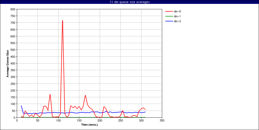259x130 pixels.
Task: Click the x-axis tick label 200
Action: pos(100,120)
